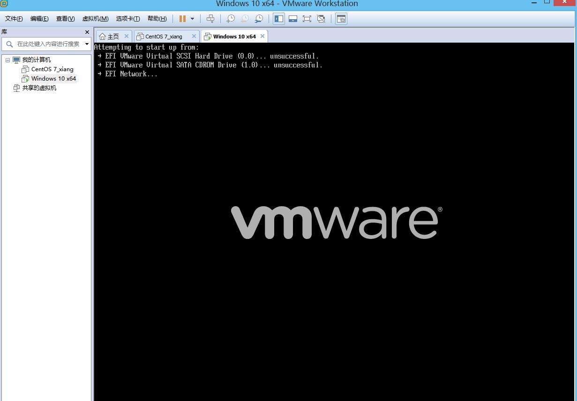Open the 查看(V) menu
Image resolution: width=577 pixels, height=401 pixels.
coord(65,19)
